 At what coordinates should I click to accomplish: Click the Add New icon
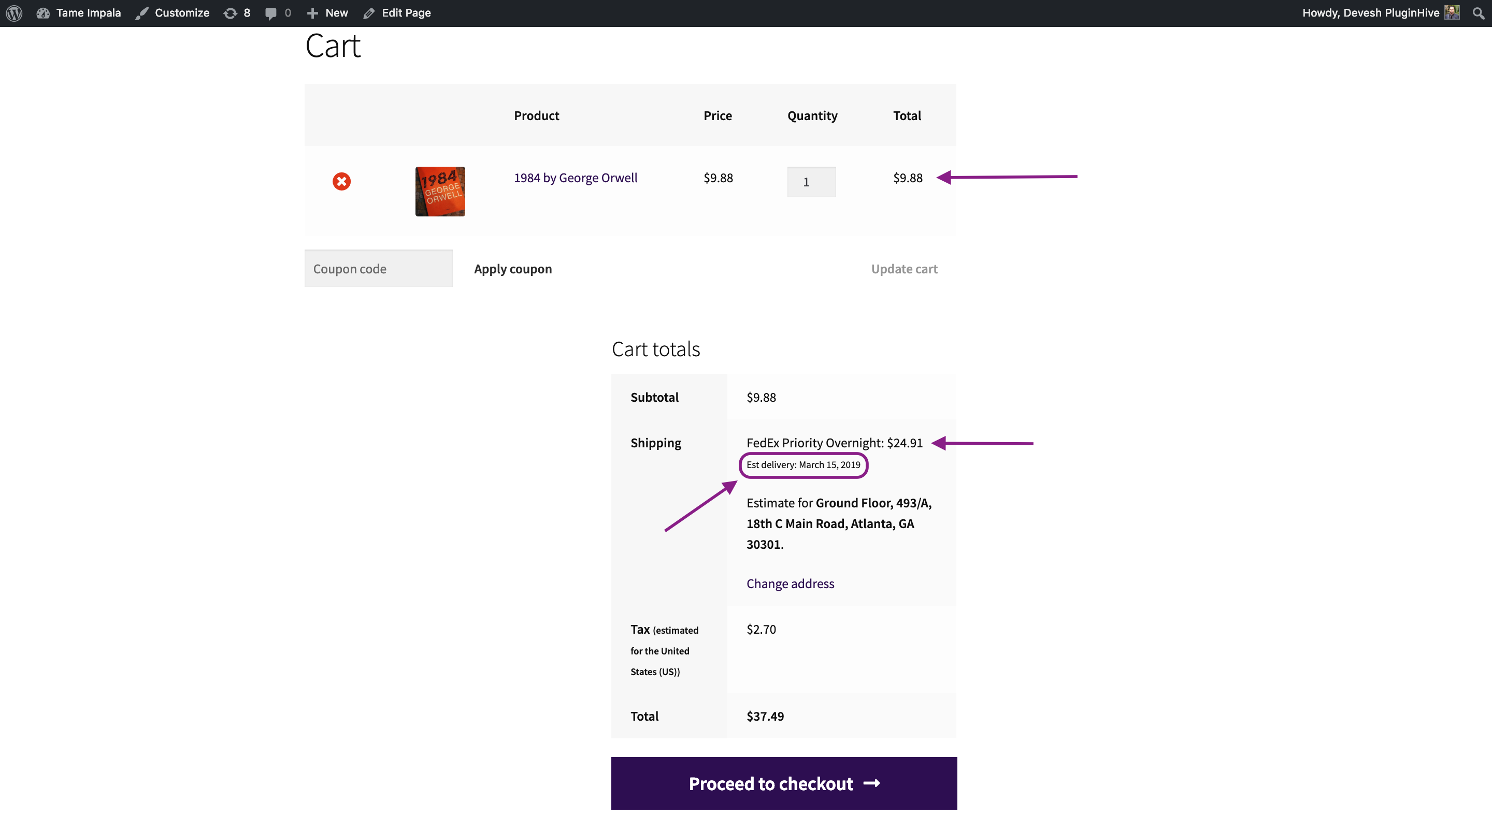coord(312,13)
